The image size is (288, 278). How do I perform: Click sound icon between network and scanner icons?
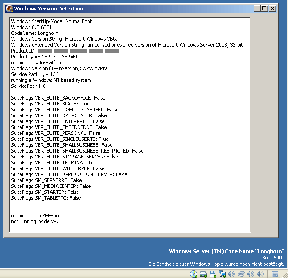[231, 274]
